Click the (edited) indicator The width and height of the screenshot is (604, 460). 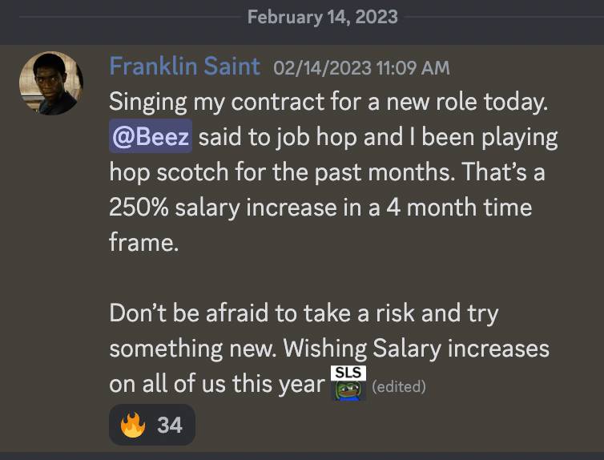pyautogui.click(x=399, y=386)
